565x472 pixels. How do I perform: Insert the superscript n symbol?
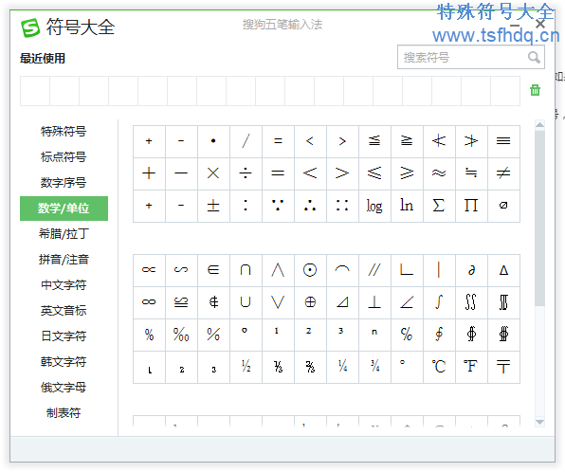tap(374, 335)
